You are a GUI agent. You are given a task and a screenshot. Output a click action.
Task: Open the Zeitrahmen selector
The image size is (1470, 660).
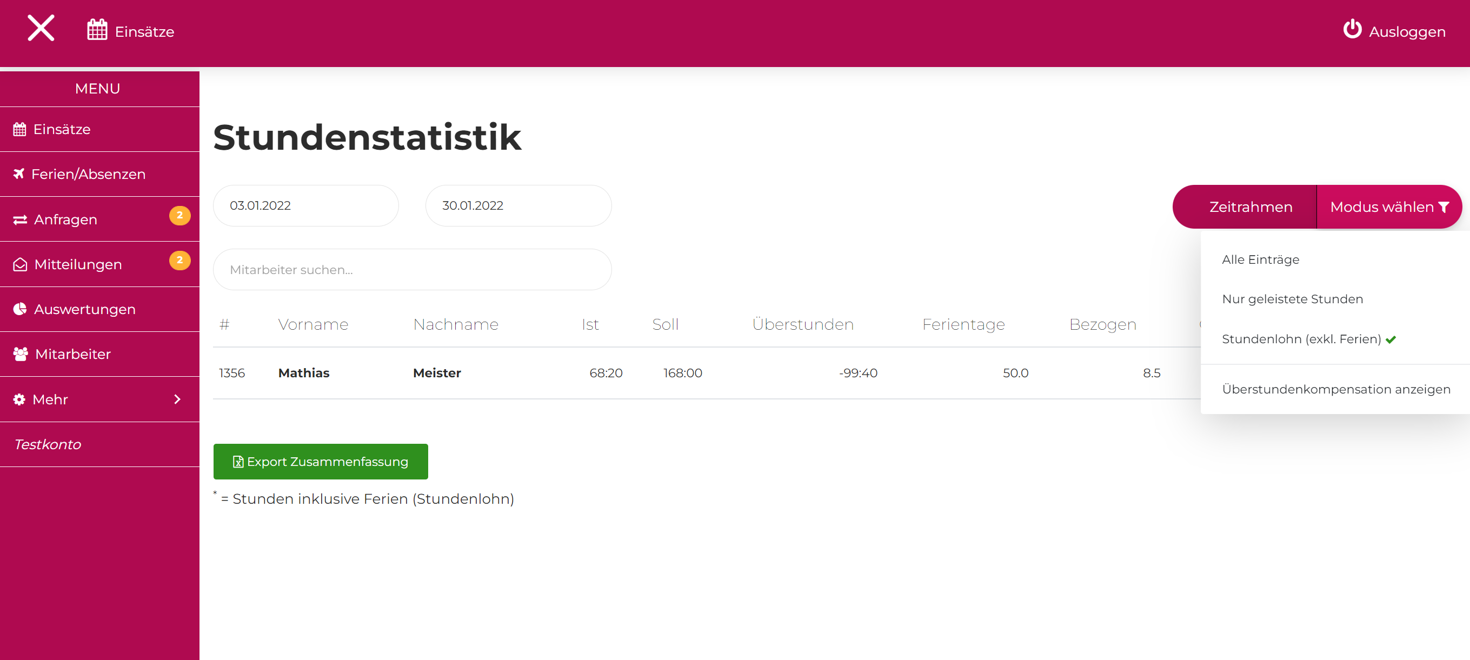[1250, 207]
